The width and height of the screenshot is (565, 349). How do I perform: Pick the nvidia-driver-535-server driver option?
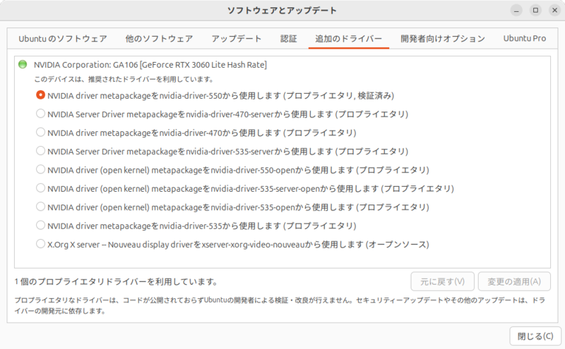[x=40, y=151]
